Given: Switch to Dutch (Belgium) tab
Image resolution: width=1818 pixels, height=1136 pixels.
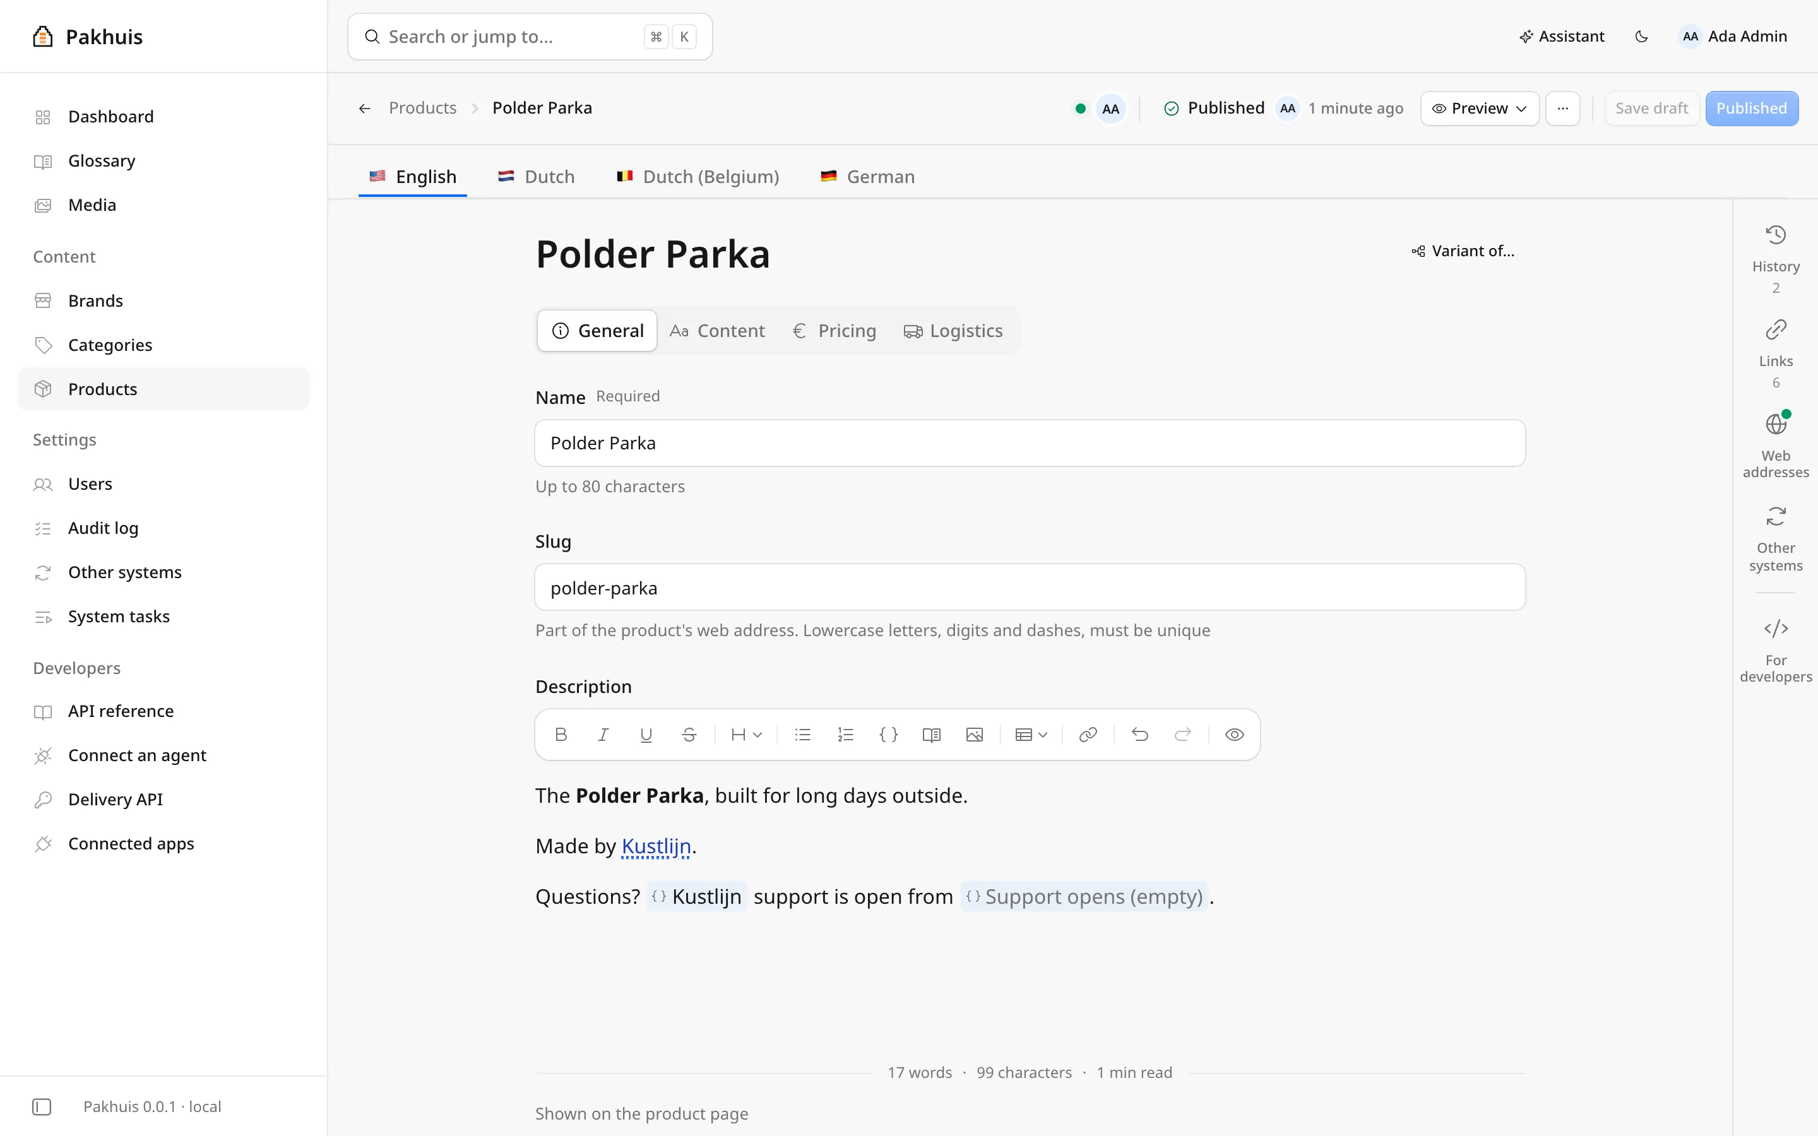Looking at the screenshot, I should pyautogui.click(x=697, y=177).
